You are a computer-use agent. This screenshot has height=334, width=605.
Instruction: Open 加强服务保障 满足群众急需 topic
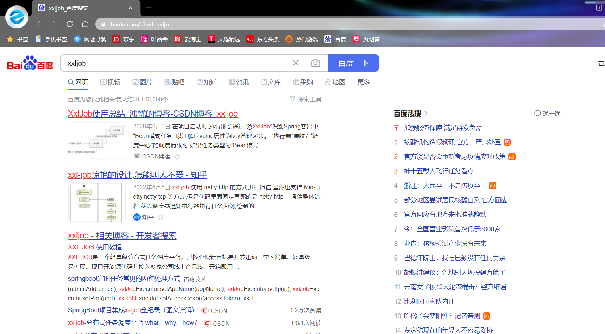(443, 128)
